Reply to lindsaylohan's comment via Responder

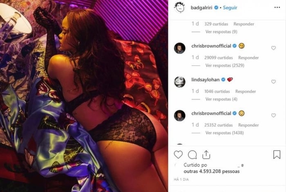click(x=246, y=91)
